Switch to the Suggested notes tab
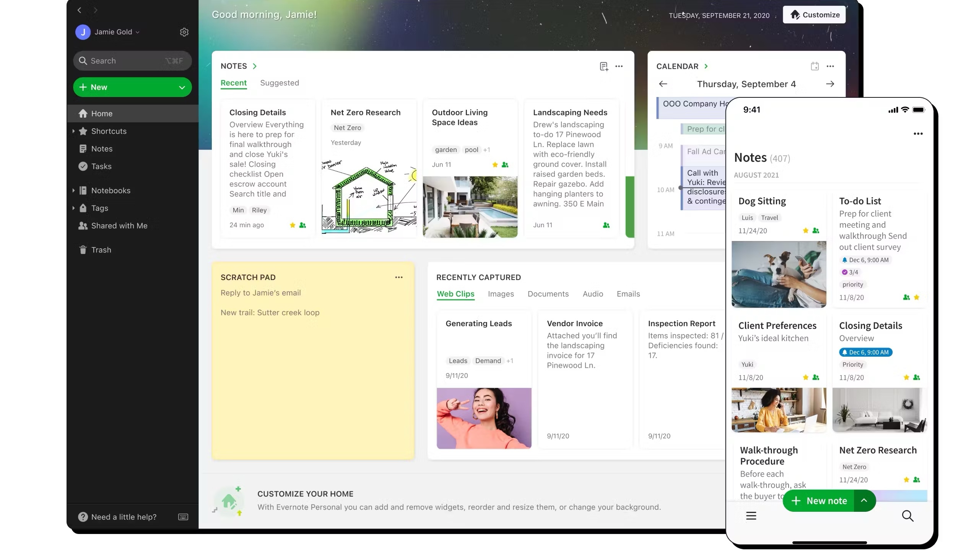This screenshot has height=550, width=979. pos(280,83)
